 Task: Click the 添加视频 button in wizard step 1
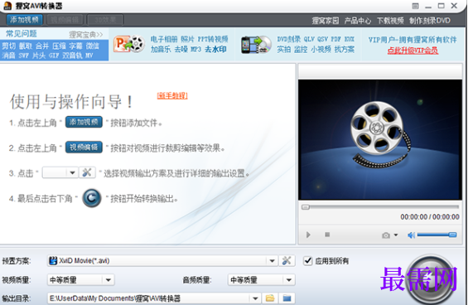coord(84,122)
